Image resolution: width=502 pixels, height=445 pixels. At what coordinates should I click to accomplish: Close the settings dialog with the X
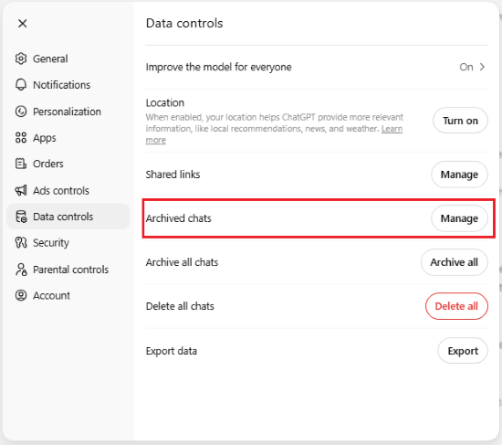click(x=23, y=24)
